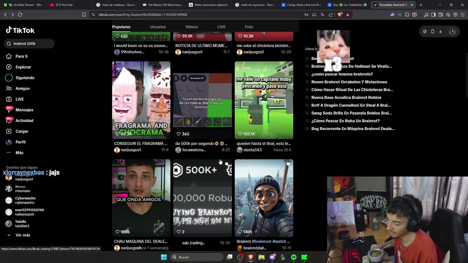The height and width of the screenshot is (263, 468).
Task: Open Amigos in the sidebar
Action: click(x=18, y=88)
